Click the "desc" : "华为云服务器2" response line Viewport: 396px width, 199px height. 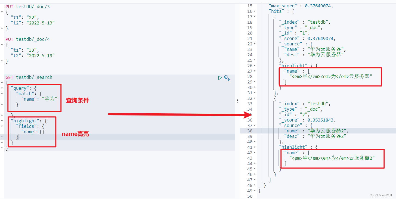pos(315,136)
